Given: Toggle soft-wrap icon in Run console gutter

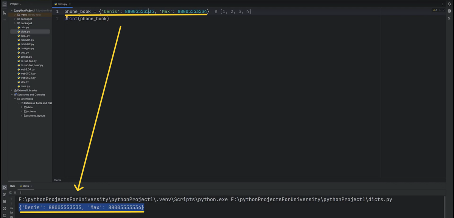Looking at the screenshot, I should coord(11,208).
